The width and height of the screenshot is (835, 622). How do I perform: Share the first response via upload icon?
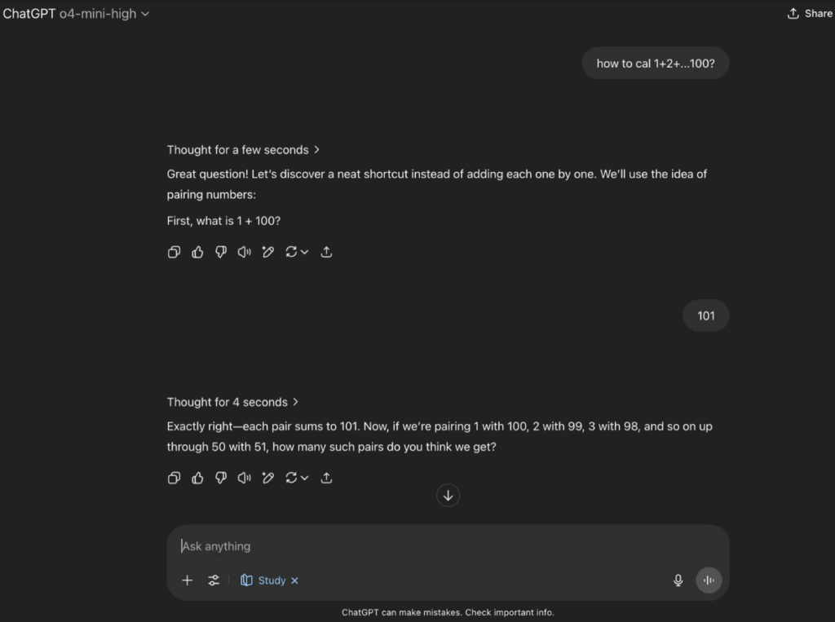tap(326, 252)
